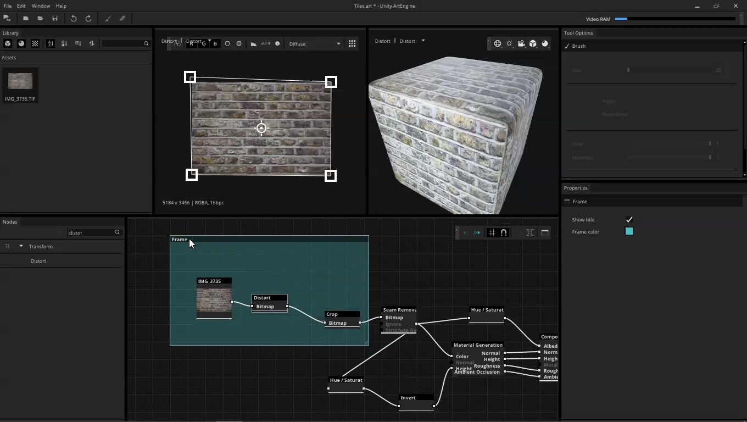Open the Distort dropdown arrow in 3D view
The image size is (747, 422).
pos(423,41)
